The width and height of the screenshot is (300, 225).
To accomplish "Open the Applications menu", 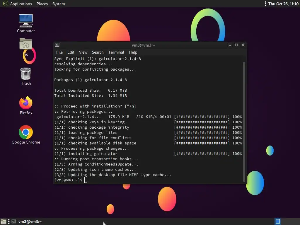I will (21, 4).
